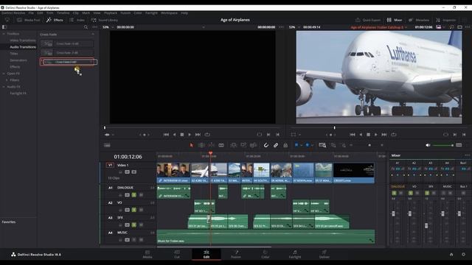The height and width of the screenshot is (265, 472).
Task: Stop playback in the timeline viewer
Action: coord(368,135)
